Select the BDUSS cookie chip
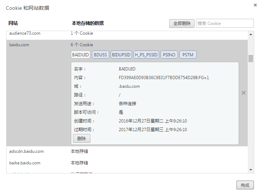This screenshot has height=194, width=260. pos(100,55)
